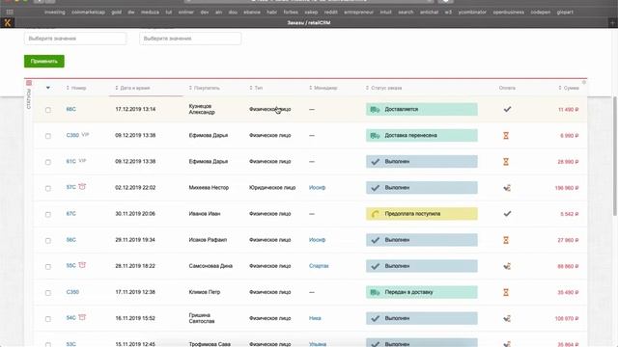Open the second Выберите значения select field
The width and height of the screenshot is (618, 347).
tap(190, 39)
